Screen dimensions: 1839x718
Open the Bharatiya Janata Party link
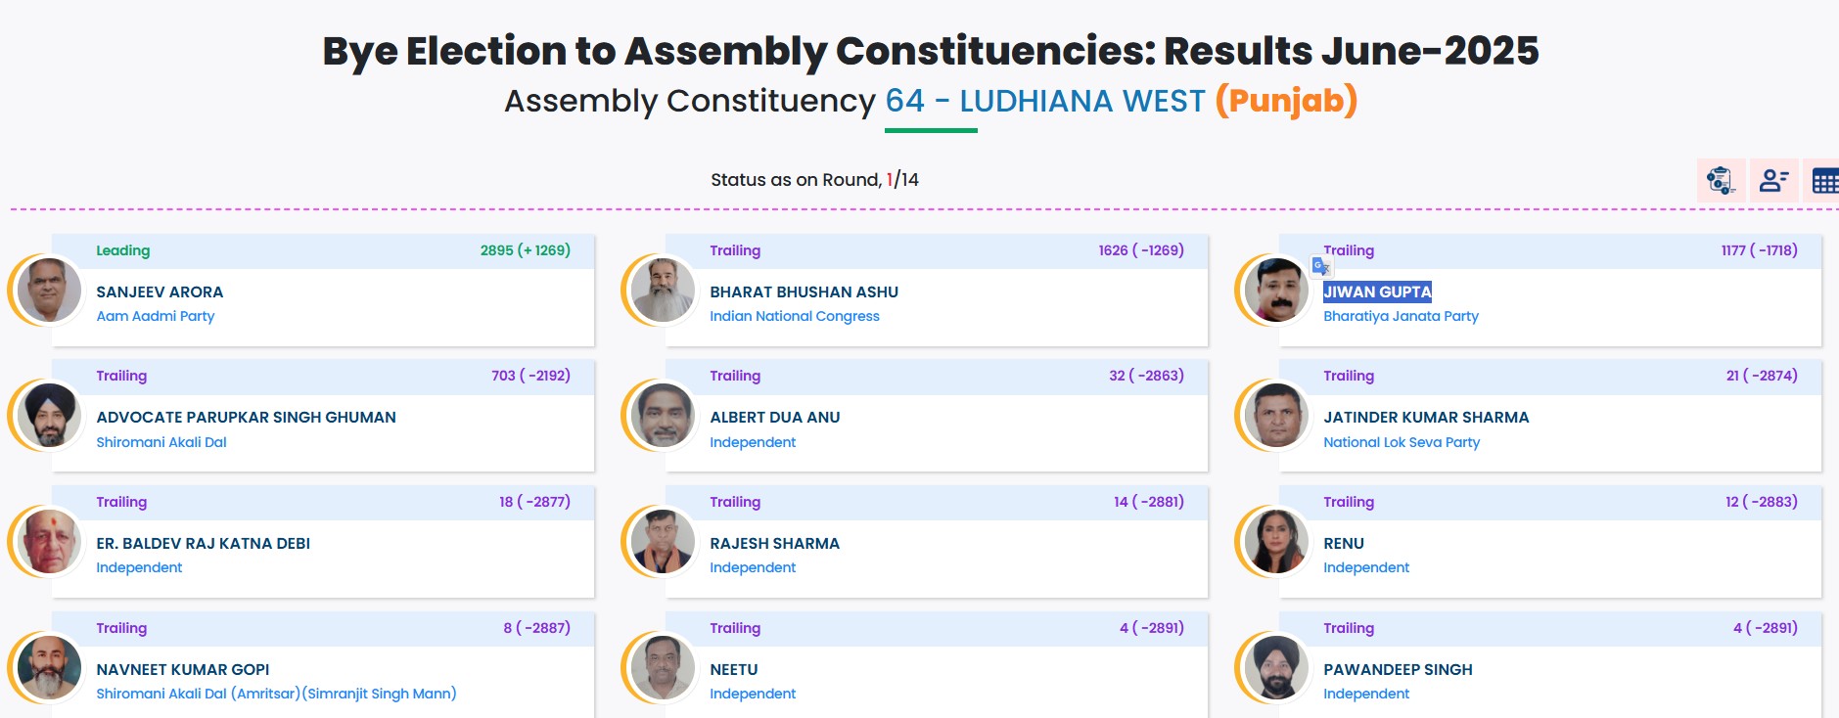pos(1402,315)
